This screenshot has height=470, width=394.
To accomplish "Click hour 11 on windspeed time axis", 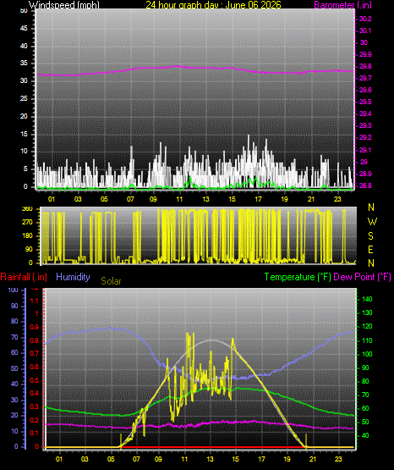I will click(179, 199).
